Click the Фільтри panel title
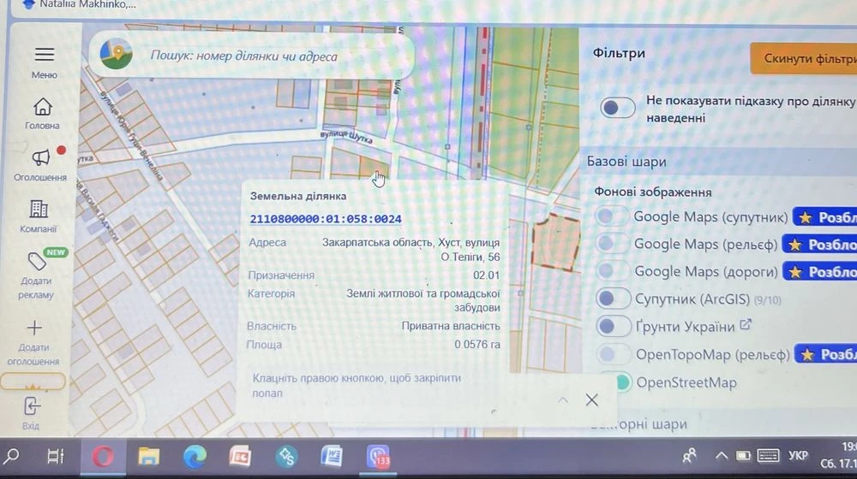Viewport: 857px width, 479px height. pos(619,53)
